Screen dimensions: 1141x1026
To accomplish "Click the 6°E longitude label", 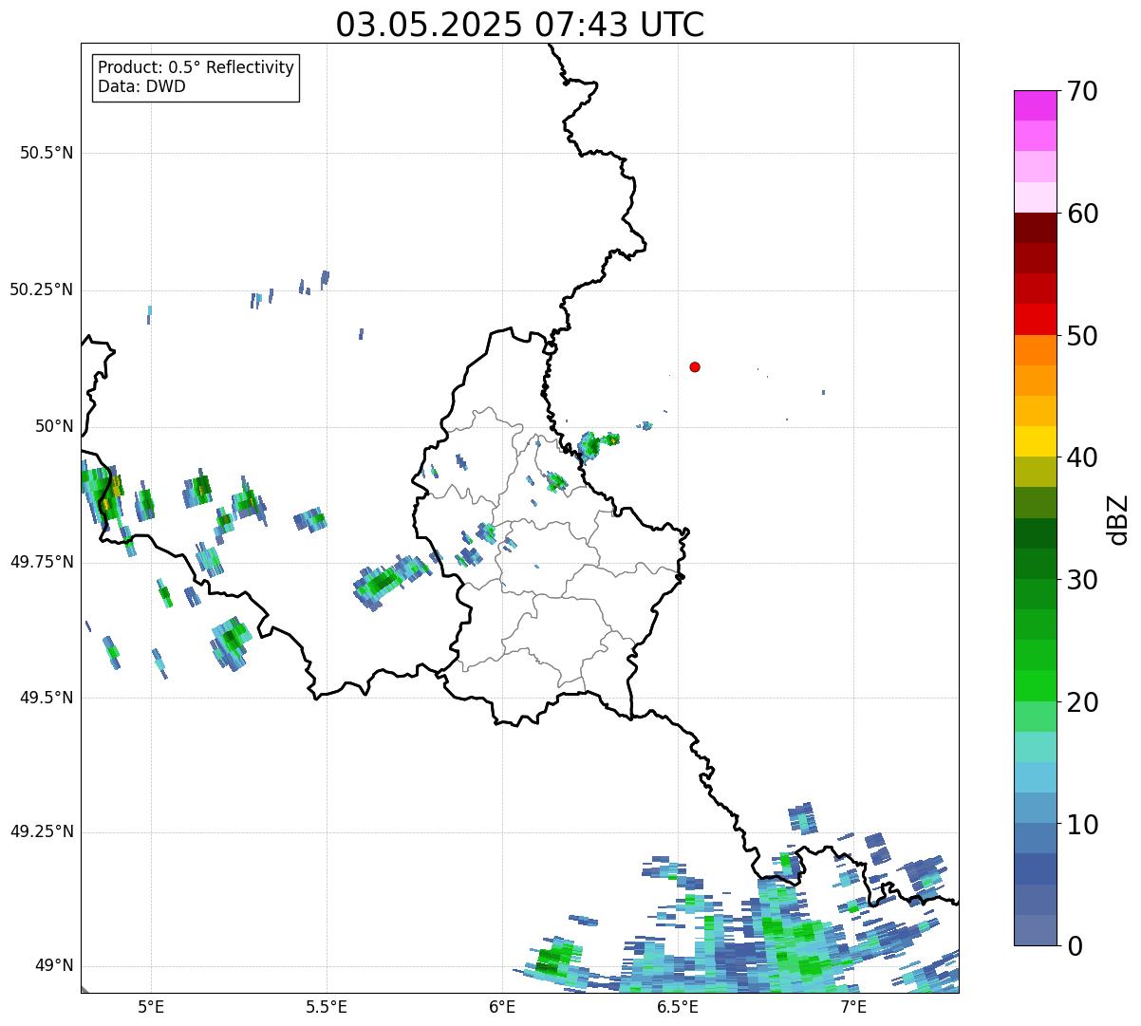I will tap(503, 1006).
